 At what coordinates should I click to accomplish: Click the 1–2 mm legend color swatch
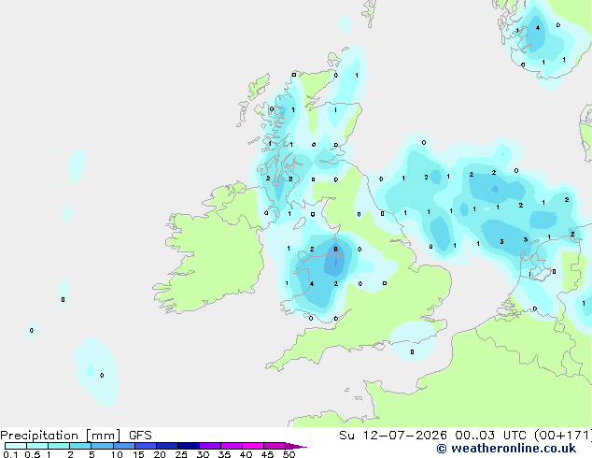point(59,446)
